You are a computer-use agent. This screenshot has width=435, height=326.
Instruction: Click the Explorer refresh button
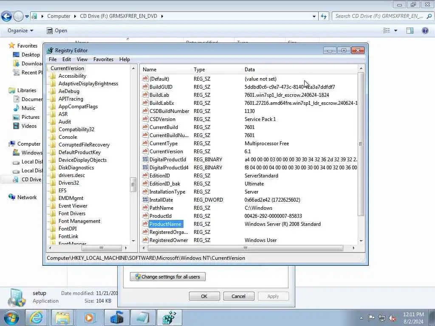tap(323, 17)
